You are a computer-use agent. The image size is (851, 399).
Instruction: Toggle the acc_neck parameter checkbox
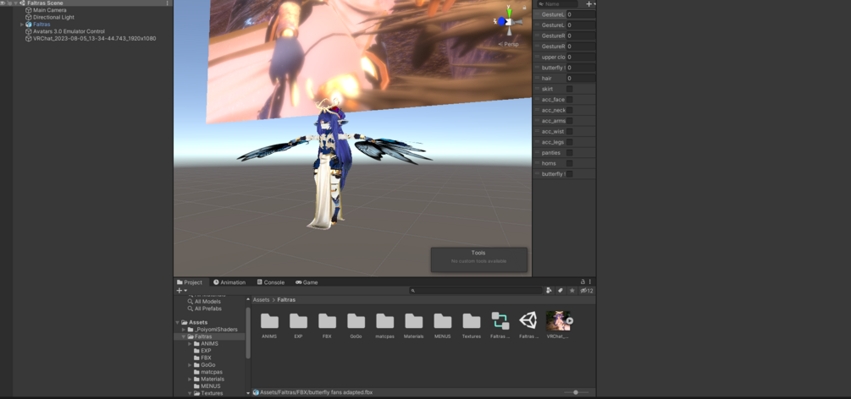(x=569, y=110)
